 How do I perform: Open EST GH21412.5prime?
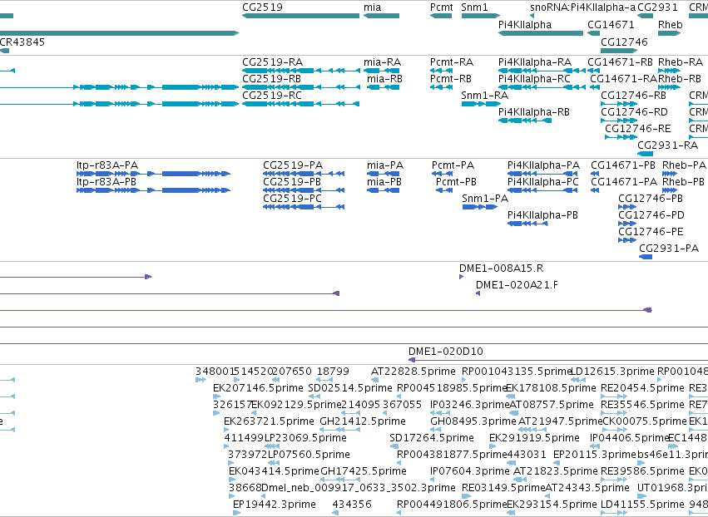pos(363,421)
